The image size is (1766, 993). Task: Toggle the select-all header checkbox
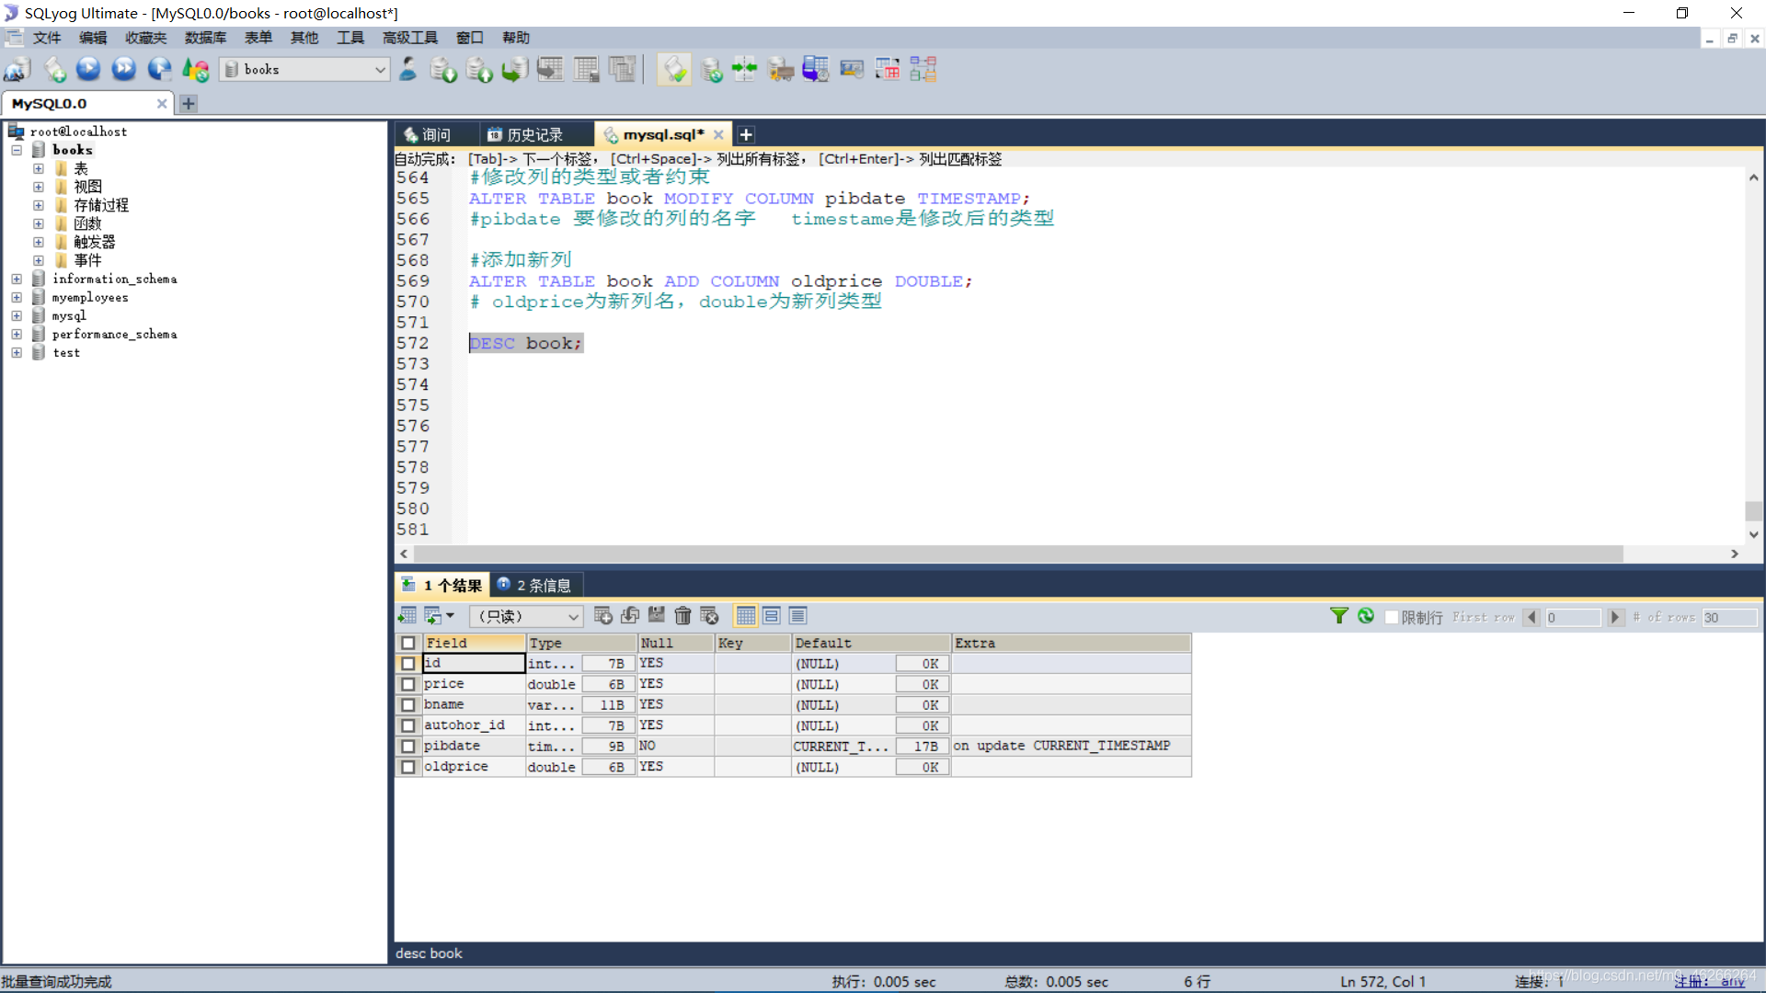[408, 643]
